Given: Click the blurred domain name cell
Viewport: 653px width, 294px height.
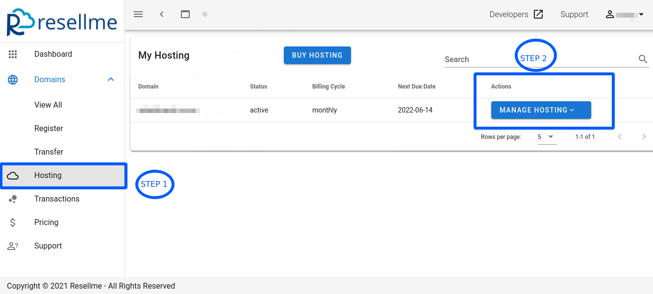Looking at the screenshot, I should pyautogui.click(x=168, y=111).
